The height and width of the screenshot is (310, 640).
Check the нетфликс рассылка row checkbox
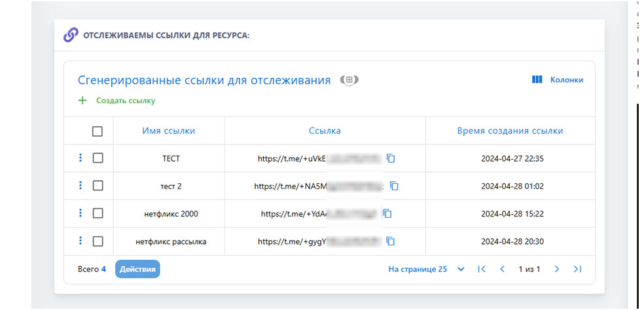(x=98, y=241)
